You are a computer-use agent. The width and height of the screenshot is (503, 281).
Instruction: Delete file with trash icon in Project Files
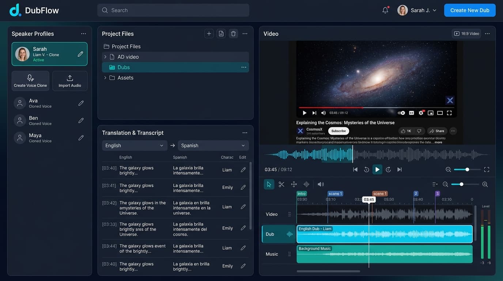(233, 34)
